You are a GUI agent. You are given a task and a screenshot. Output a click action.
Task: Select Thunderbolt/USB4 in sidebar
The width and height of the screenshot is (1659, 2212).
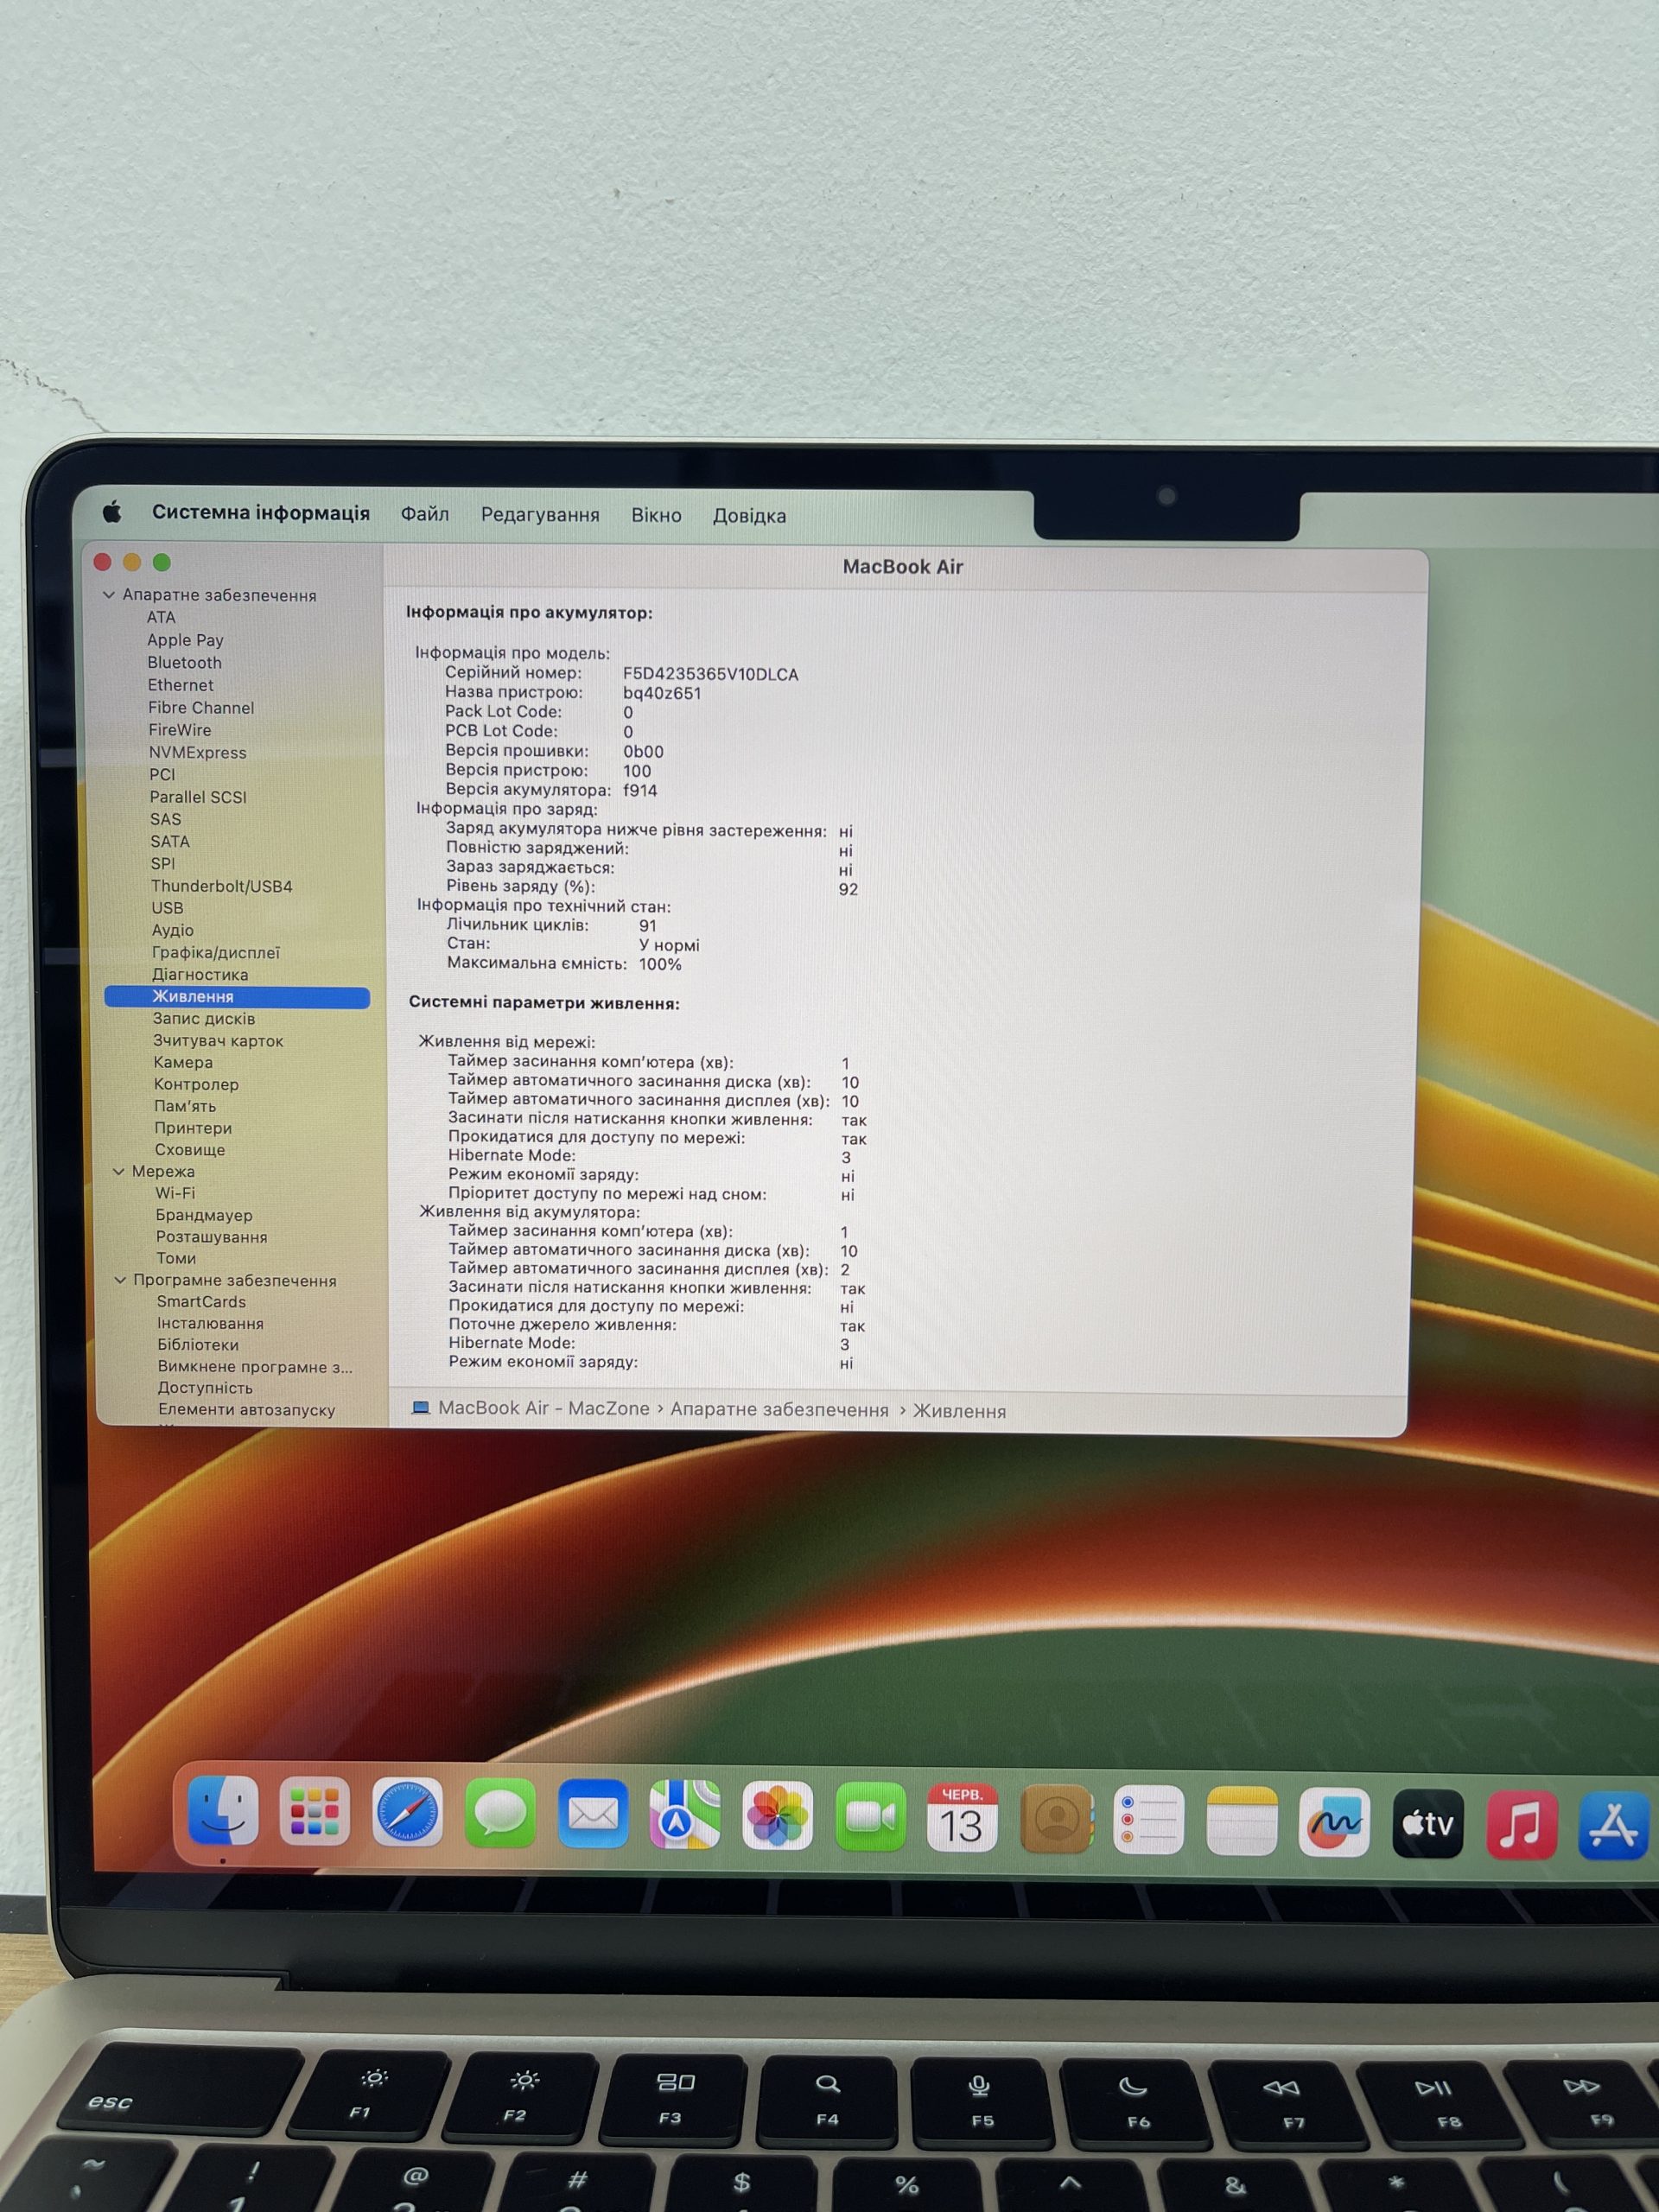(222, 886)
